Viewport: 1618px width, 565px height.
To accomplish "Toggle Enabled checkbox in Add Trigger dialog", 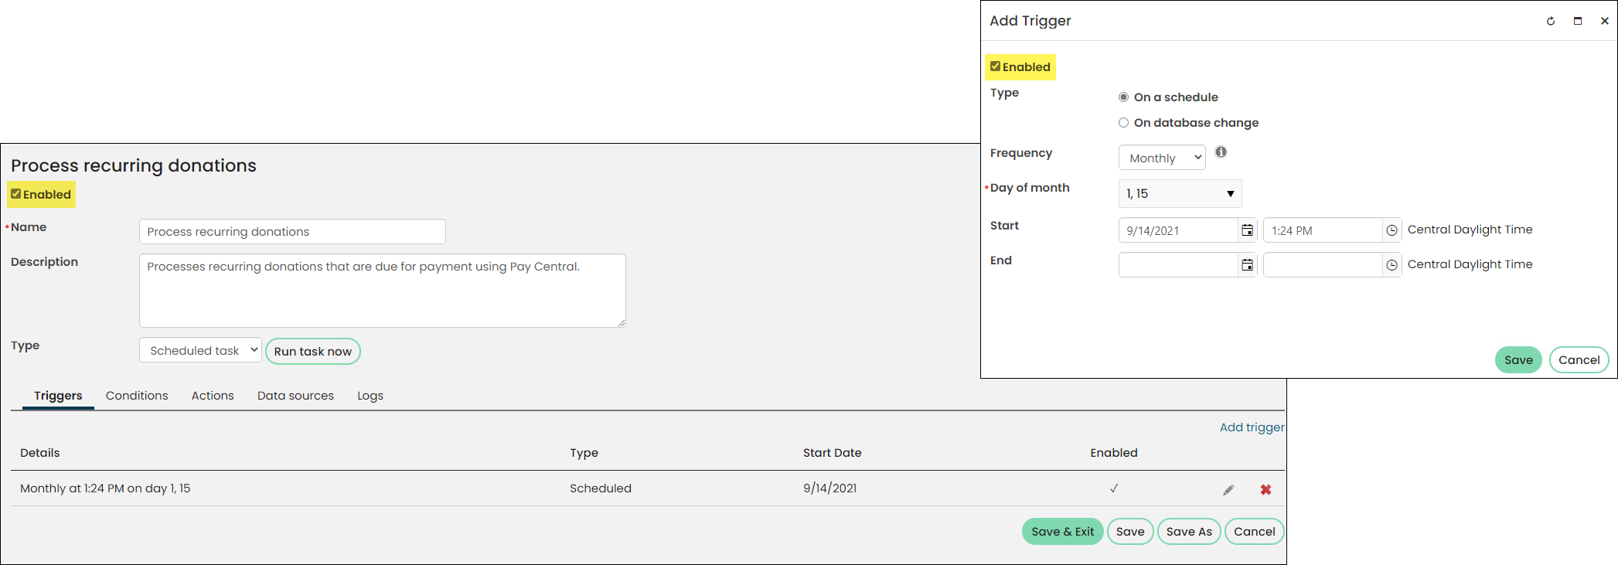I will (x=995, y=66).
